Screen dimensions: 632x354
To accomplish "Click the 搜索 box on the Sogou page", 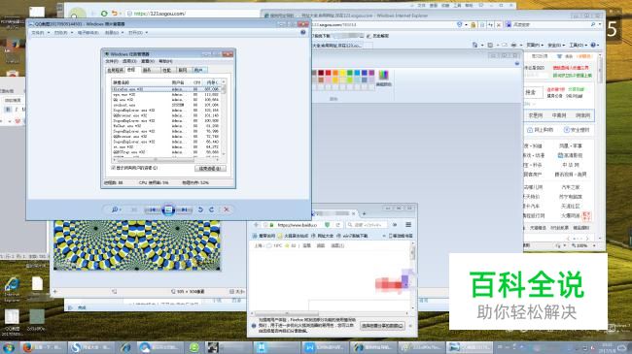I will pos(533,92).
